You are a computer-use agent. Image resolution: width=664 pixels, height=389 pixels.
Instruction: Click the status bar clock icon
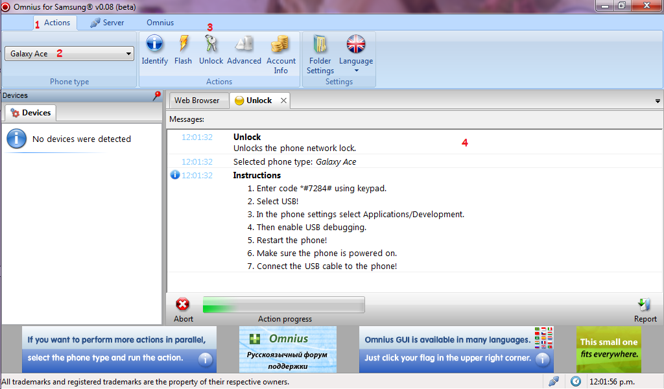pyautogui.click(x=576, y=381)
